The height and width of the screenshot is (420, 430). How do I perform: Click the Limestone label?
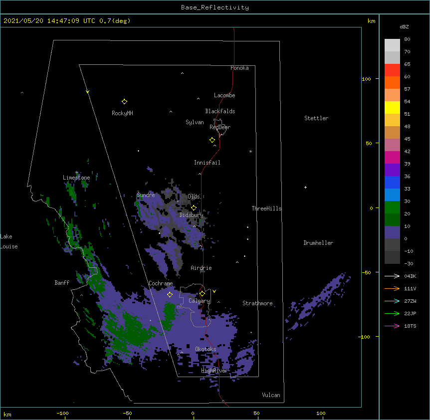[76, 178]
